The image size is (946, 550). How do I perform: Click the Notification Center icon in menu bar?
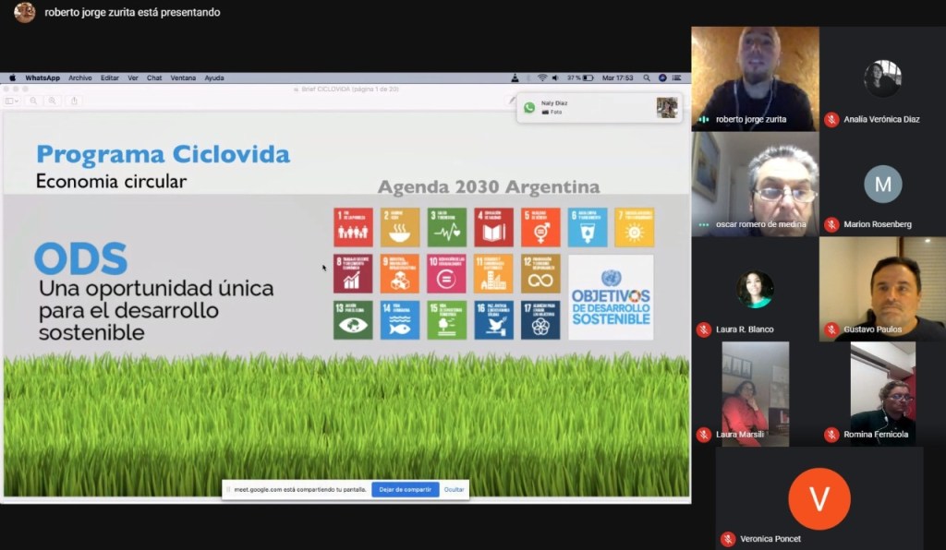tap(678, 78)
